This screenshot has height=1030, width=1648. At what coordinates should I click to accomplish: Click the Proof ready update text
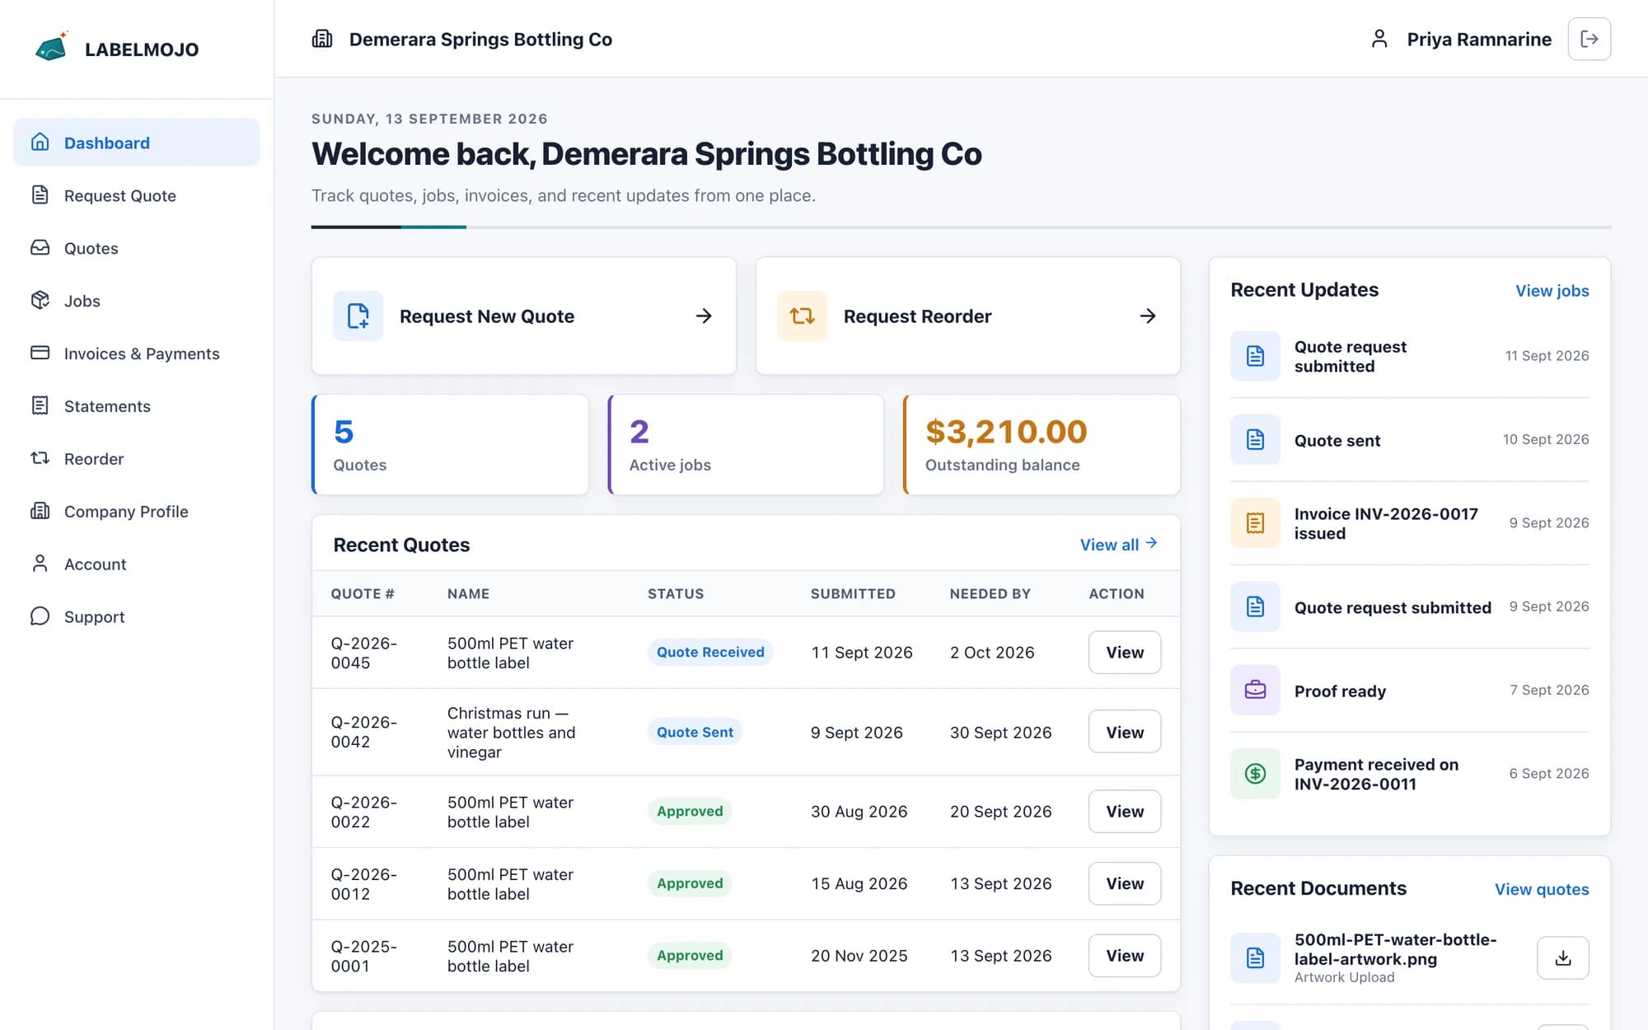pyautogui.click(x=1340, y=691)
